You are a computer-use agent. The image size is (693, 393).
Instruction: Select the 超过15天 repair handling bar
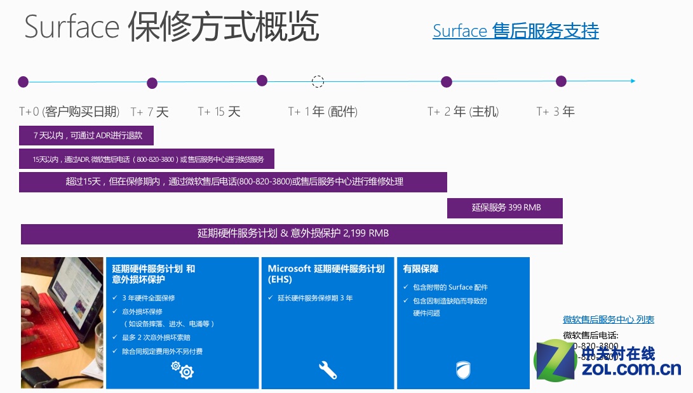(x=233, y=182)
